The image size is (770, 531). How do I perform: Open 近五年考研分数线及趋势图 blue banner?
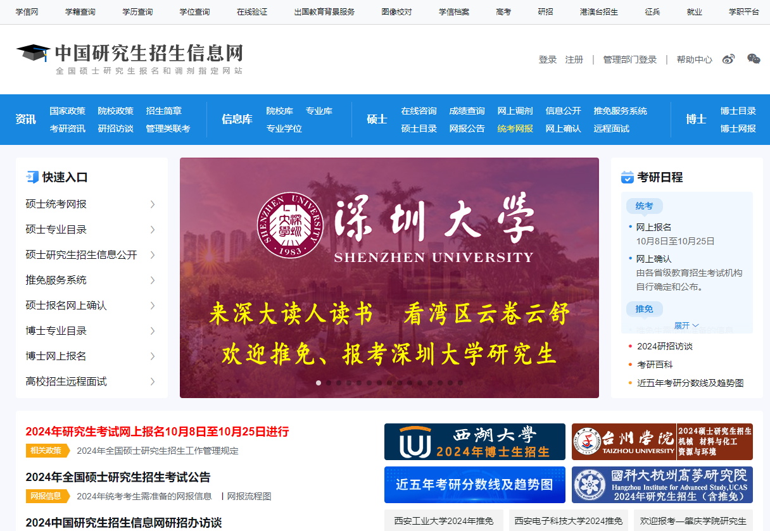point(474,485)
